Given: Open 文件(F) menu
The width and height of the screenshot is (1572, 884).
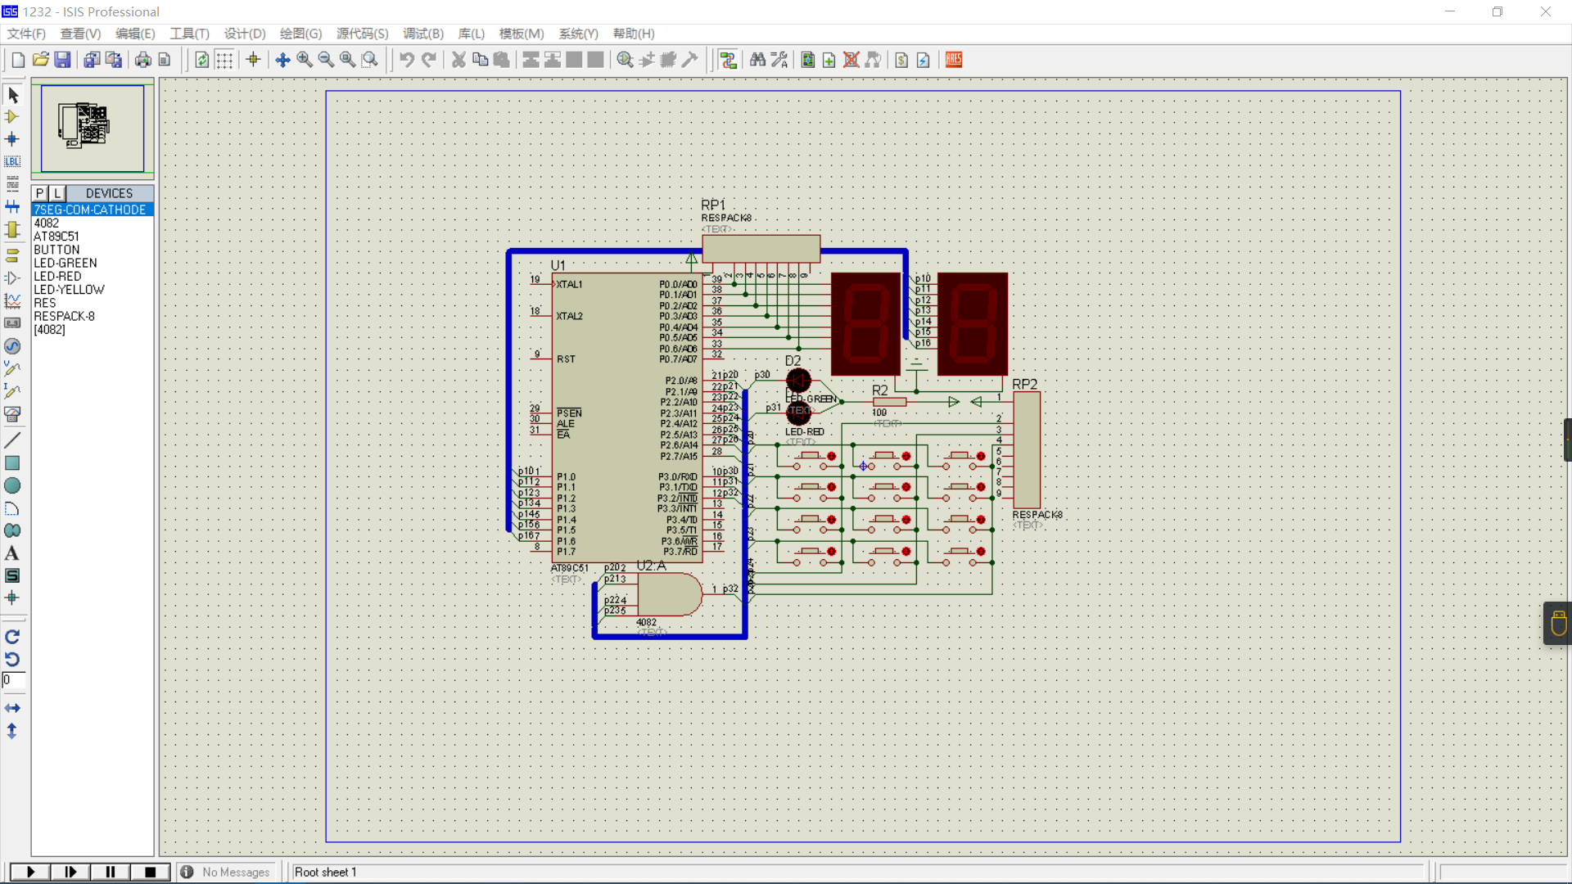Looking at the screenshot, I should [26, 34].
